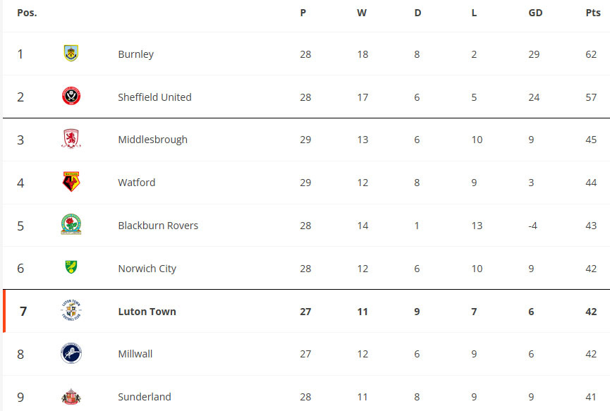Open the Burnley team name link
Screen dimensions: 610x411
136,54
